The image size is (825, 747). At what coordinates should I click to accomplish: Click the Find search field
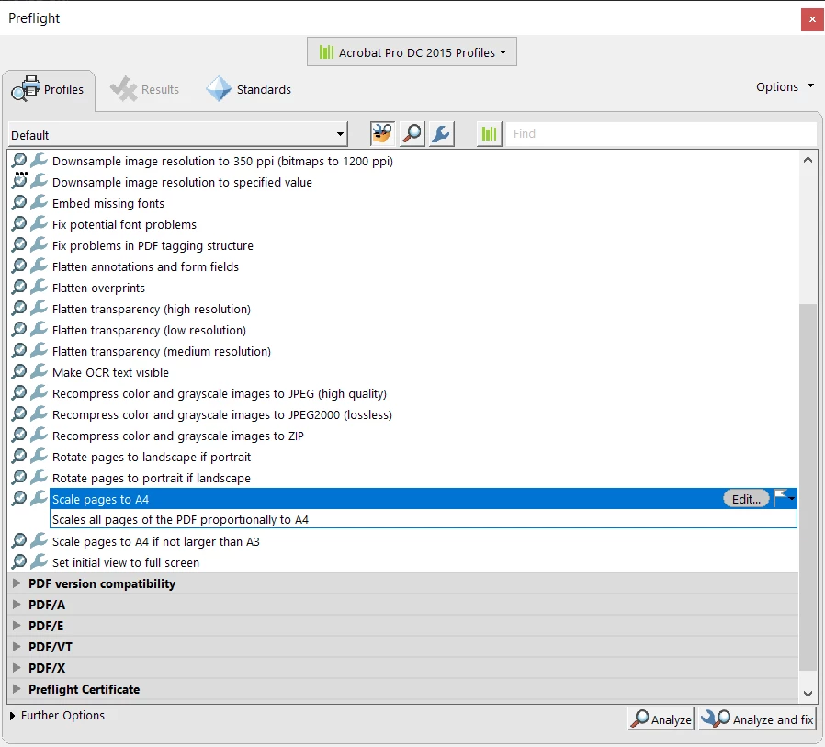[661, 133]
